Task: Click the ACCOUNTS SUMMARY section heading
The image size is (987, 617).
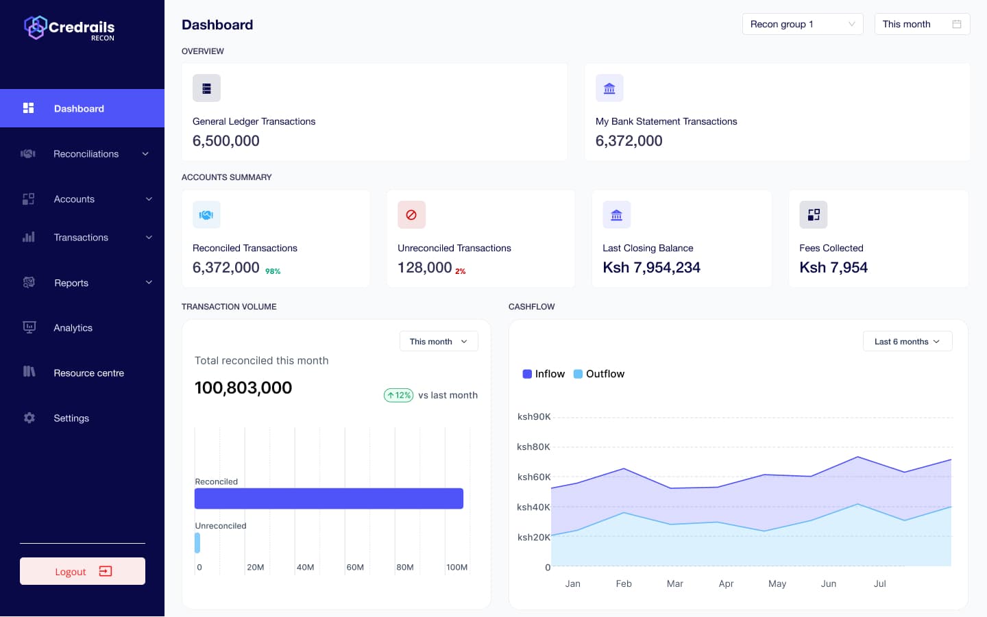Action: tap(227, 177)
